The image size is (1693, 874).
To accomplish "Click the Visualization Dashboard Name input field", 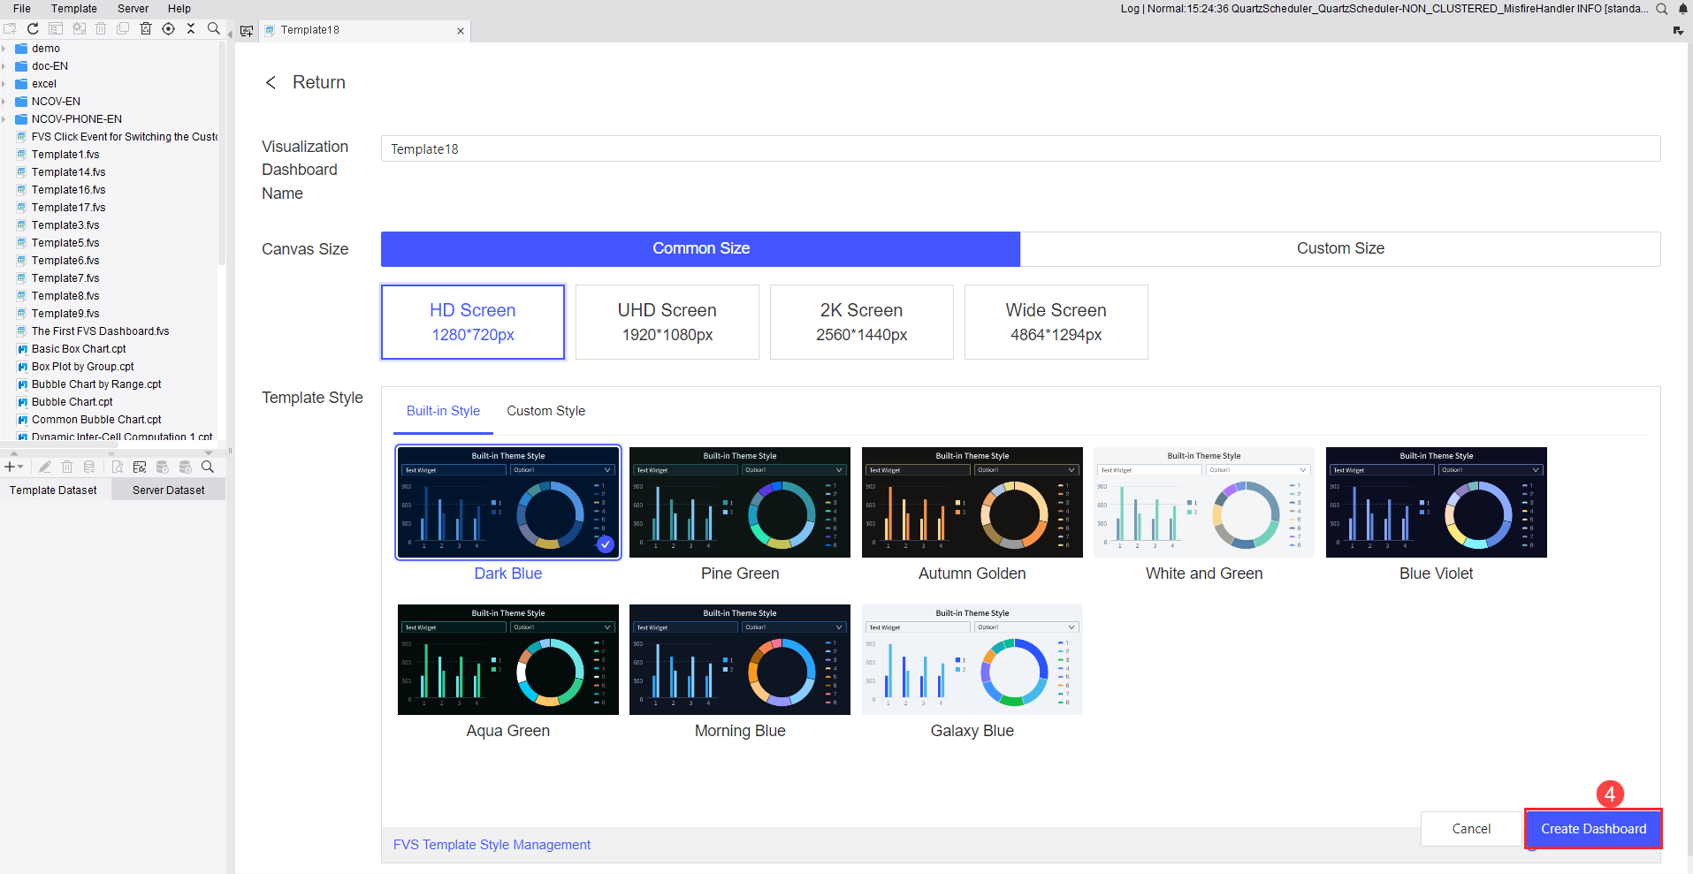I will [1020, 148].
